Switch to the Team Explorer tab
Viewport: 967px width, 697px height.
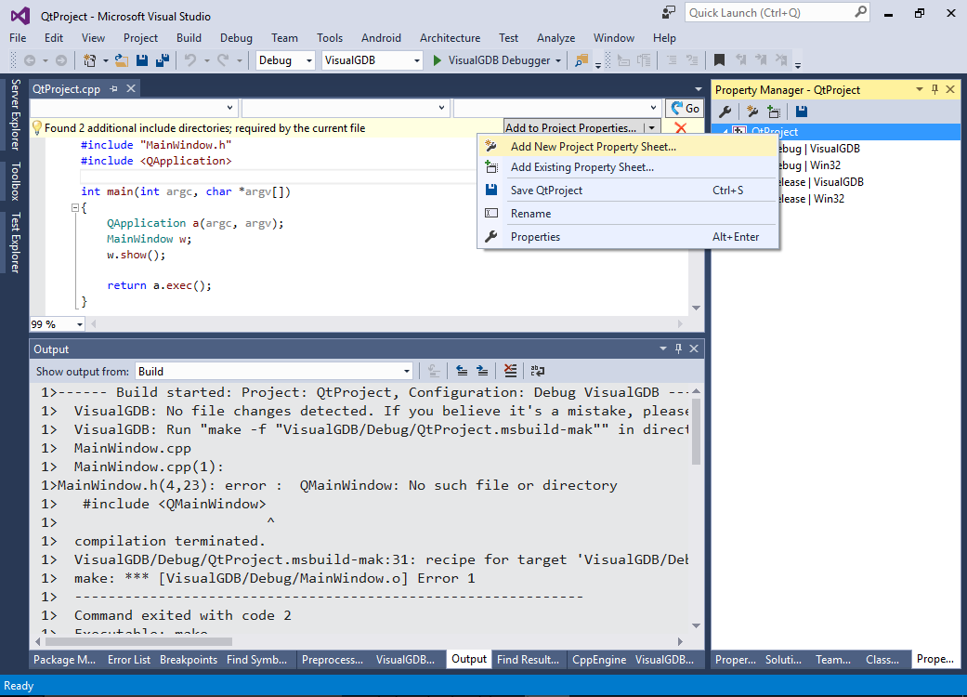coord(833,660)
